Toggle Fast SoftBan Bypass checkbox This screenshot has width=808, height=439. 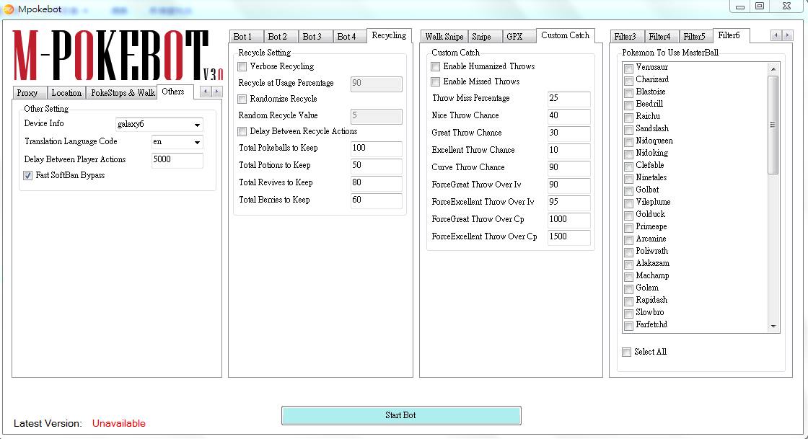(28, 175)
